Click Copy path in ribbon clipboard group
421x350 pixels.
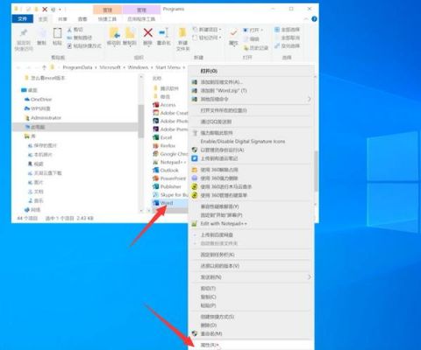(x=80, y=38)
